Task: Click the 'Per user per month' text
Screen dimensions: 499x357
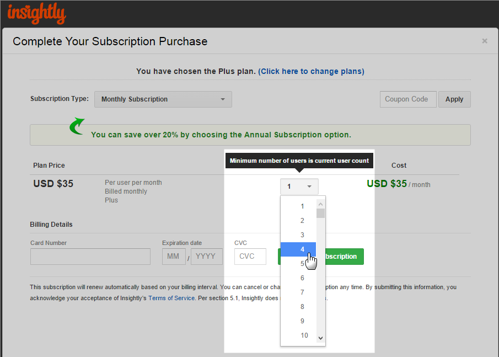Action: click(x=133, y=183)
